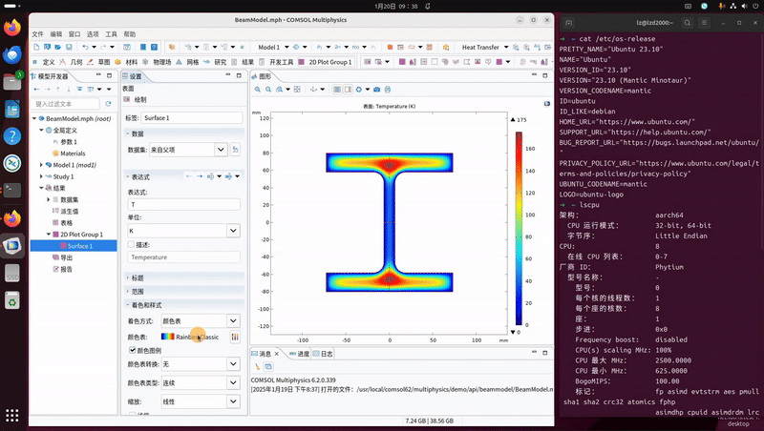764x431 pixels.
Task: Expand Study 1 tree node
Action: click(x=42, y=176)
